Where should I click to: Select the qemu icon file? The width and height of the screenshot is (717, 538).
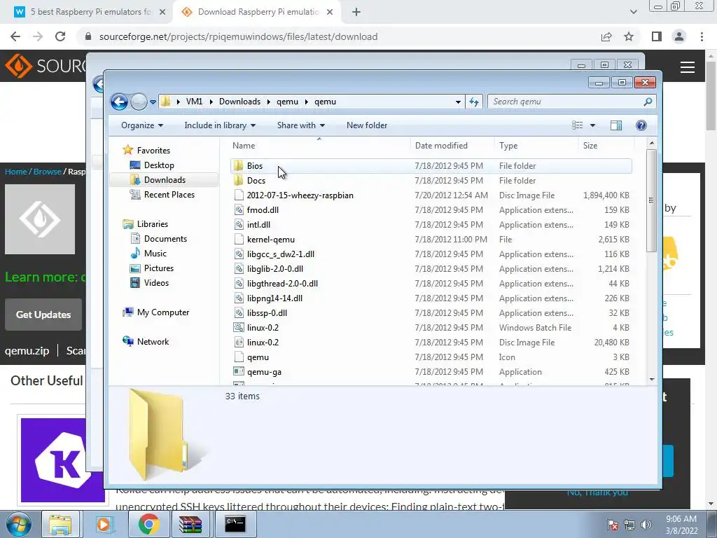(x=431, y=357)
